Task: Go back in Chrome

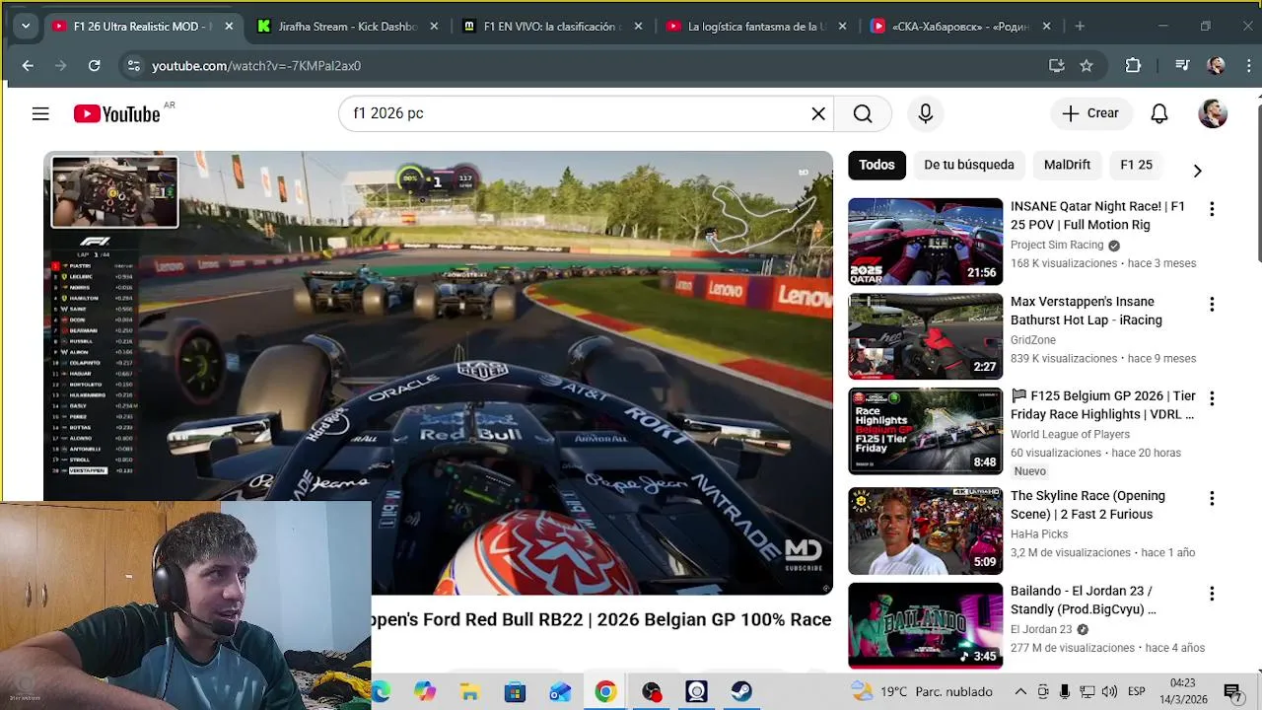Action: click(x=28, y=65)
